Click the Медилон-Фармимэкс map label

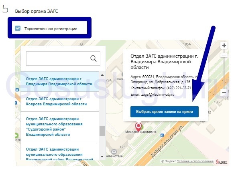[x=141, y=132]
